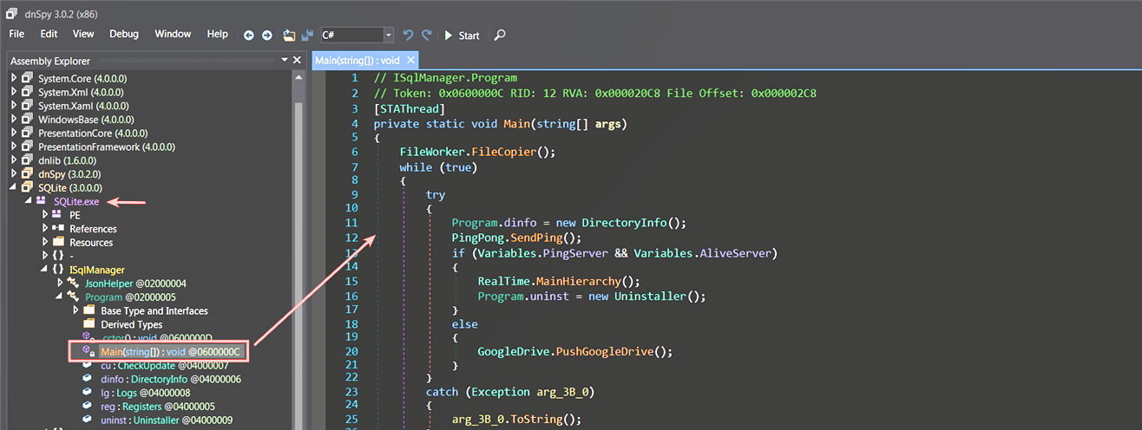Click the Navigate Forward arrow icon

coord(266,36)
